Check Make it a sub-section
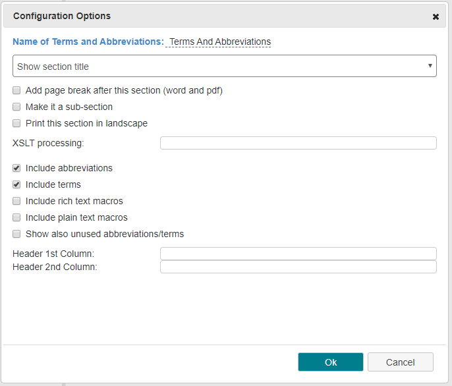Viewport: 452px width, 386px height. pyautogui.click(x=16, y=107)
